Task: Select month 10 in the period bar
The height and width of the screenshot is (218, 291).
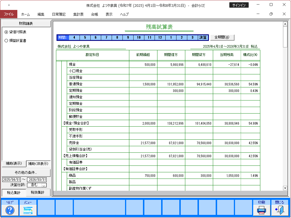Action: 139,37
